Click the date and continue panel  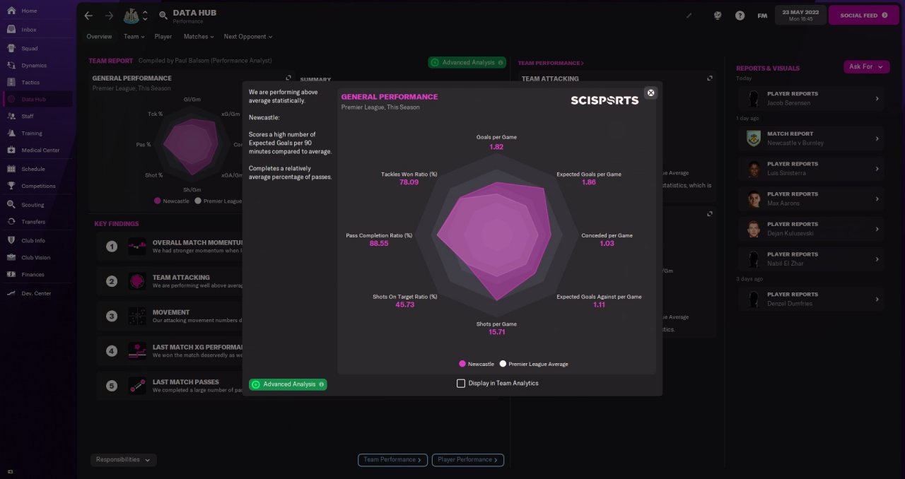(800, 16)
